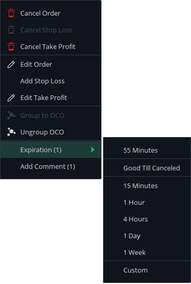Click the trash icon beside Cancel Take Profit

[x=11, y=46]
